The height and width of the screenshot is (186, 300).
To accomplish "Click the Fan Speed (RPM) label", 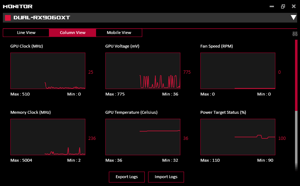I will (216, 46).
